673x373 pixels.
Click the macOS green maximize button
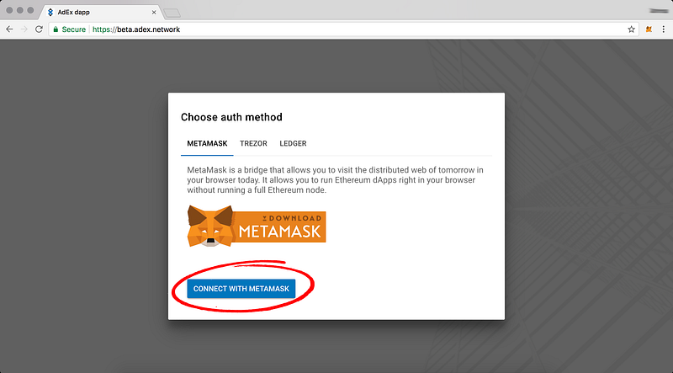click(30, 10)
